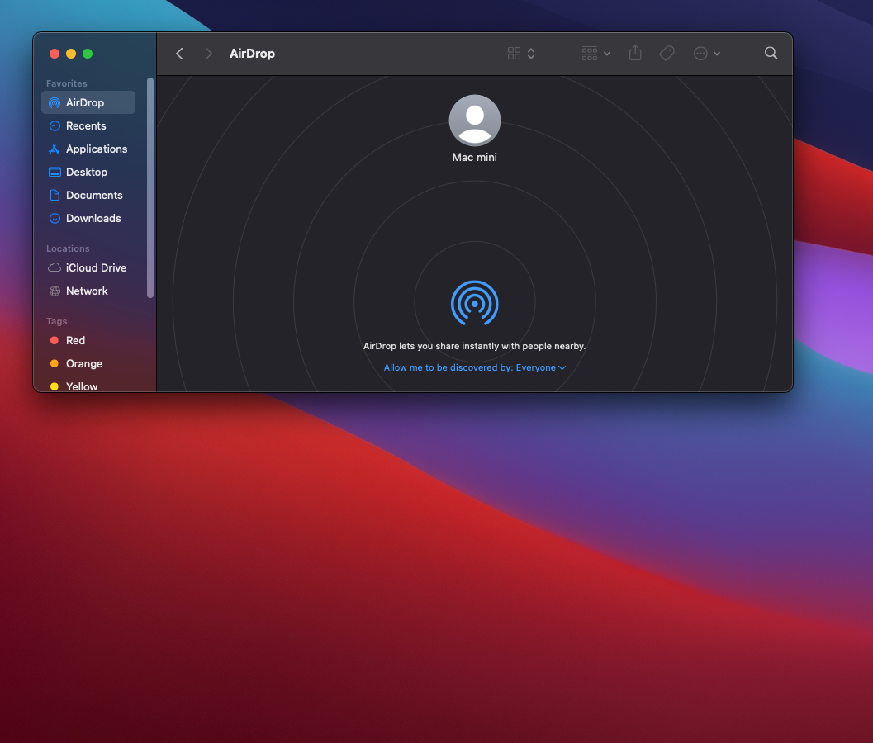The width and height of the screenshot is (873, 743).
Task: Go back with the left chevron
Action: (x=179, y=54)
